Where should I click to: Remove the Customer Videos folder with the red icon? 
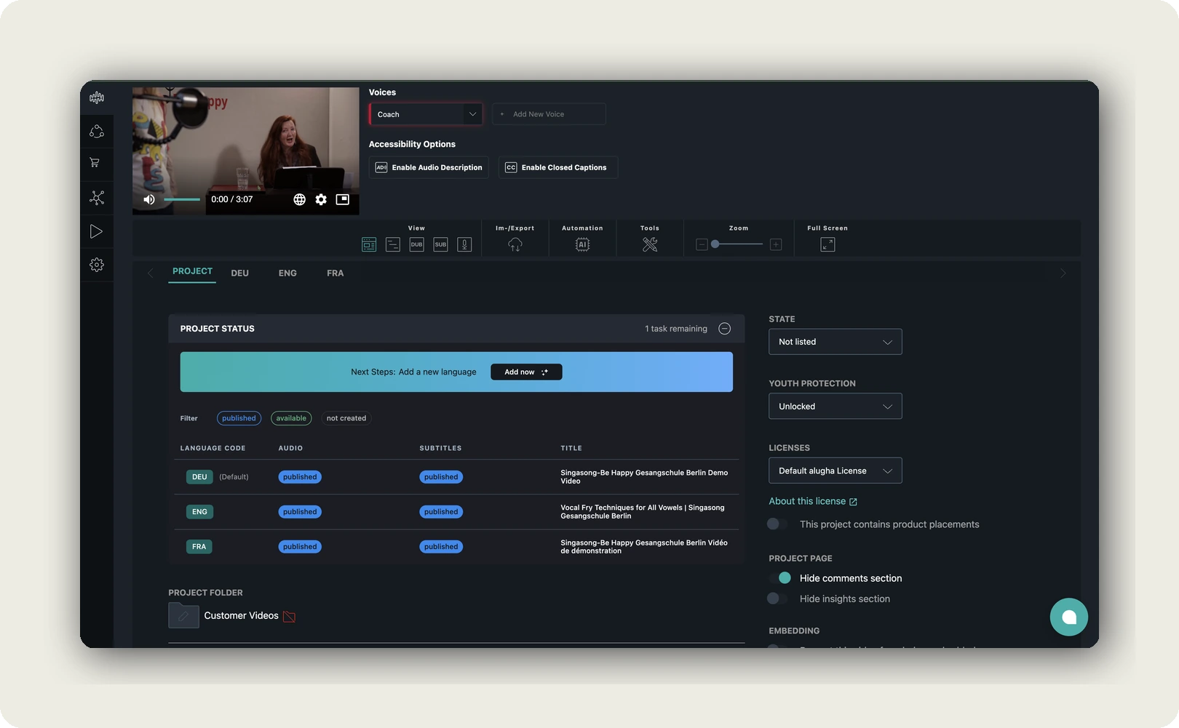(290, 617)
